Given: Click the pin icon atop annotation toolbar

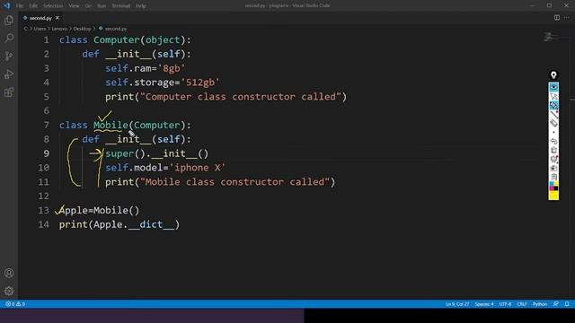Looking at the screenshot, I should (x=553, y=75).
